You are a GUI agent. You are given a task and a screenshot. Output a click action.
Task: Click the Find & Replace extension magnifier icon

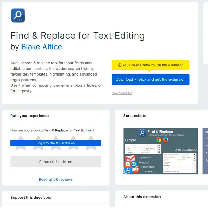(x=18, y=15)
